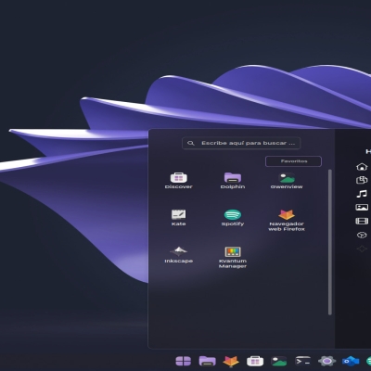Open system settings gear in taskbar
The image size is (371, 371).
pyautogui.click(x=326, y=361)
